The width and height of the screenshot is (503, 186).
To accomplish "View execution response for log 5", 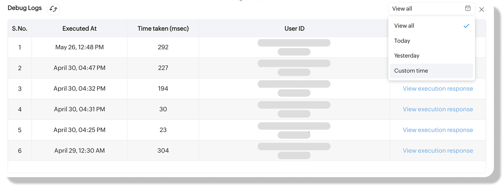I will (x=438, y=130).
